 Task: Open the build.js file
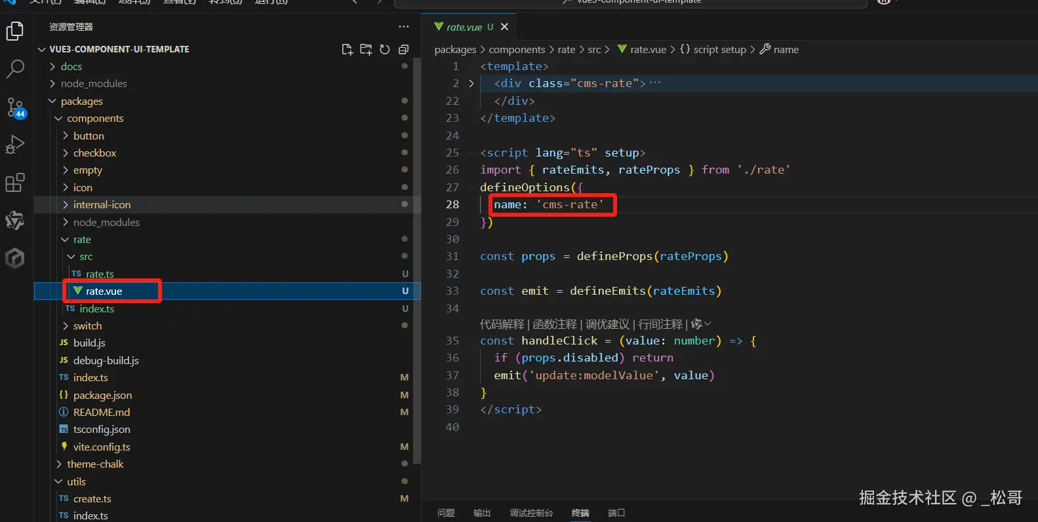(x=89, y=343)
